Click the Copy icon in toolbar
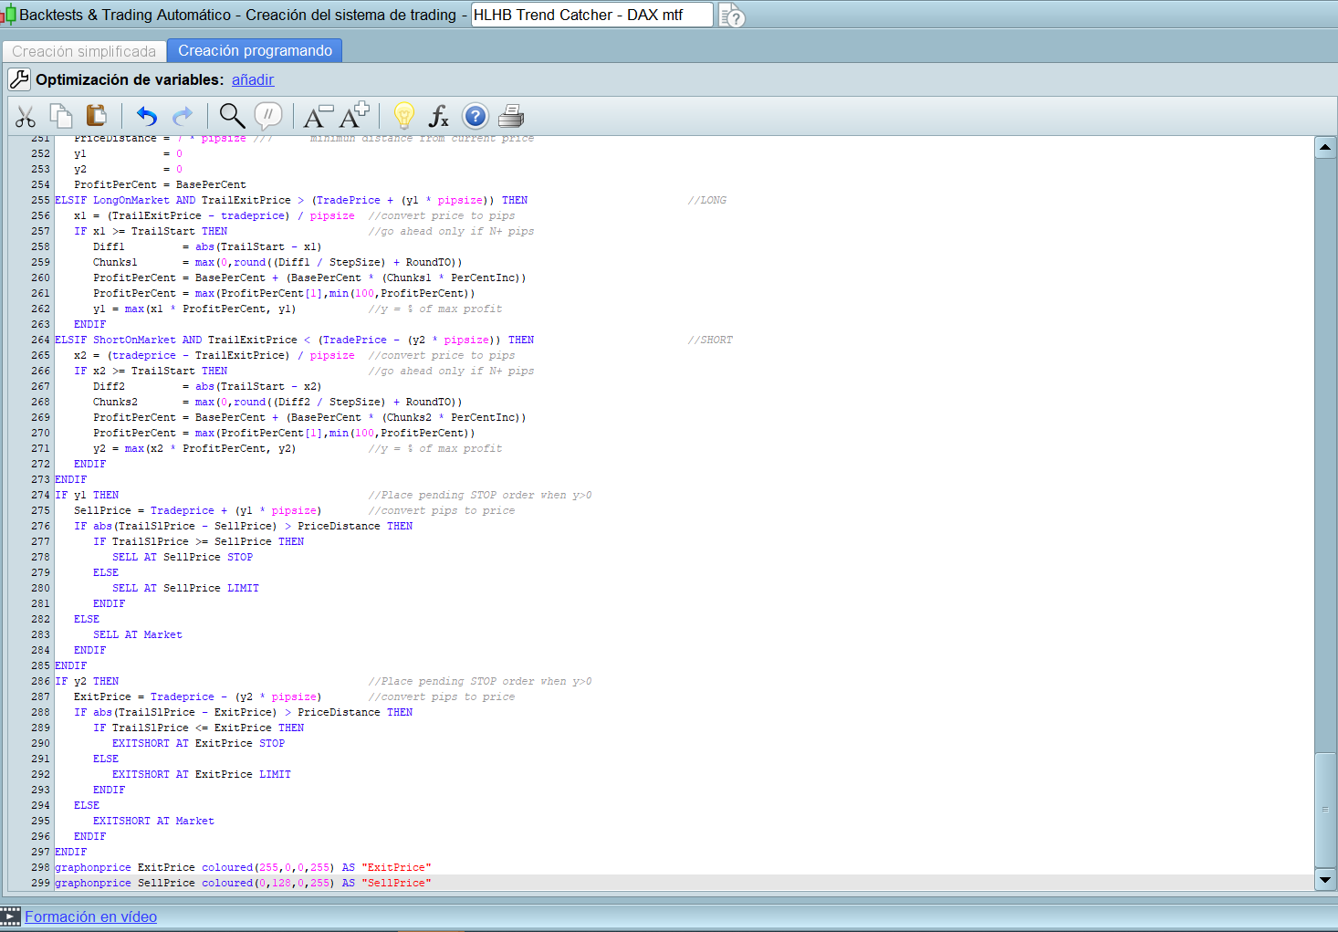Screen dimensions: 1338x932 click(61, 116)
